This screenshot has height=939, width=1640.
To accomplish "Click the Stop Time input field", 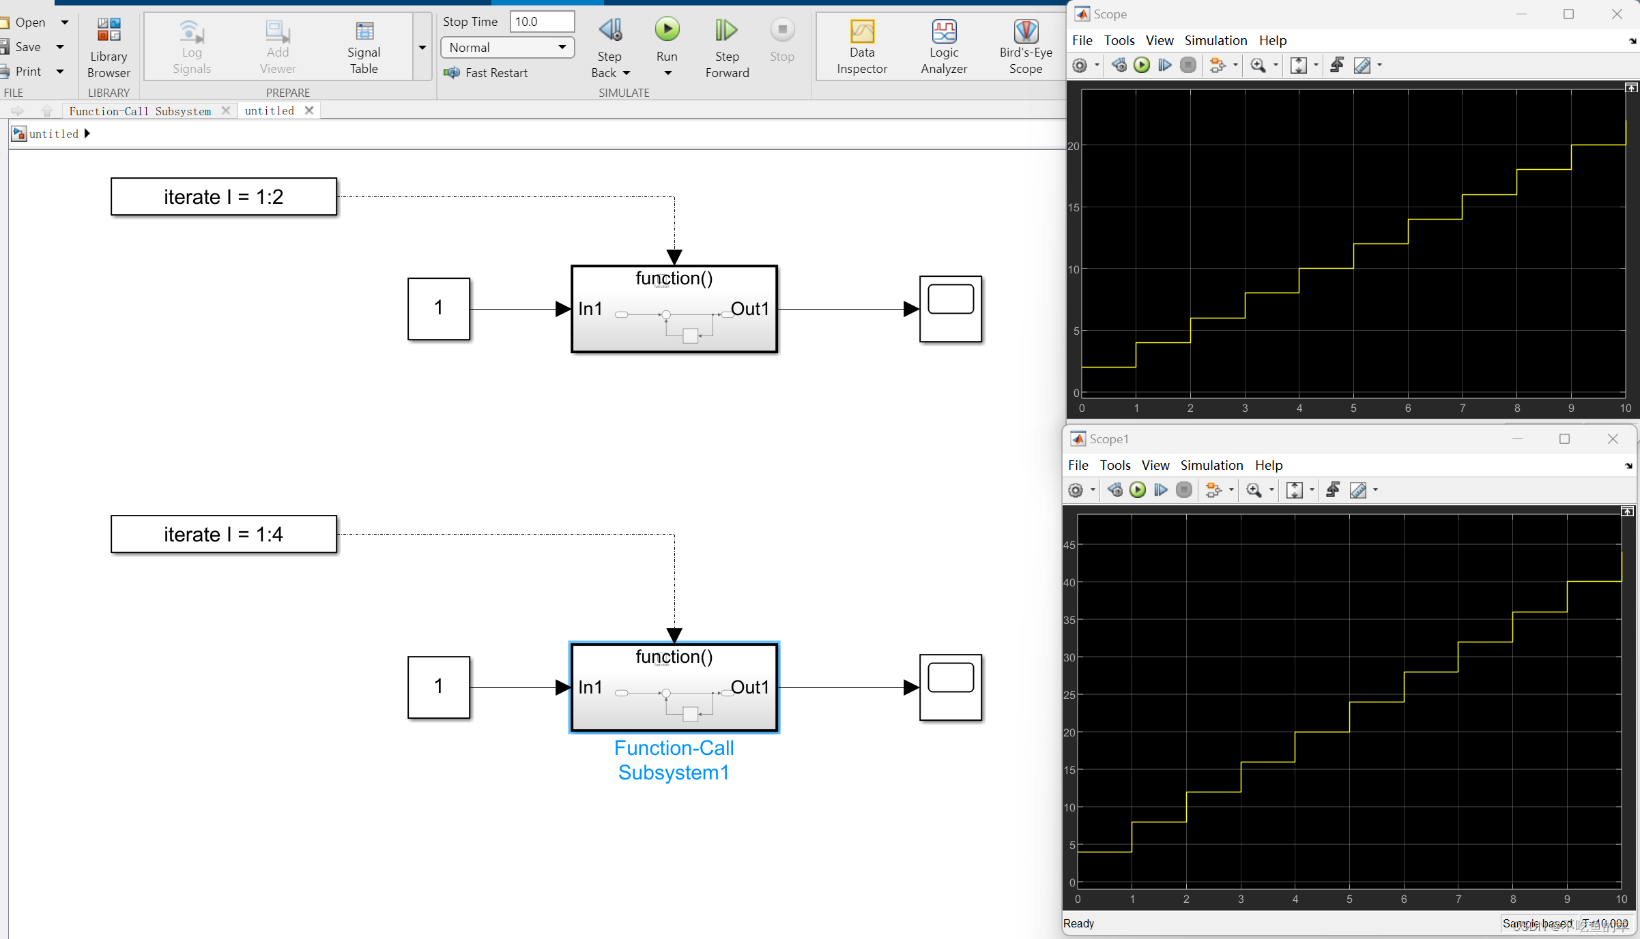I will click(542, 21).
